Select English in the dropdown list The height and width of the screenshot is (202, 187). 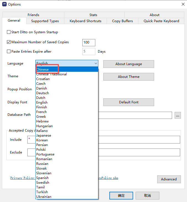(x=67, y=103)
